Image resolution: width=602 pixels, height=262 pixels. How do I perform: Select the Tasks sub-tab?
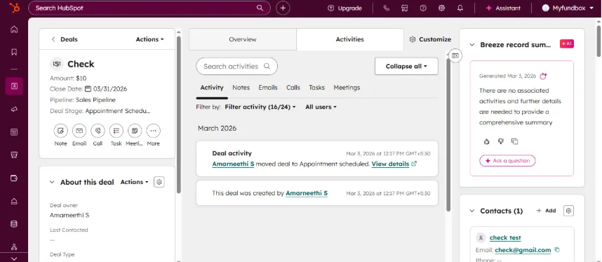316,88
